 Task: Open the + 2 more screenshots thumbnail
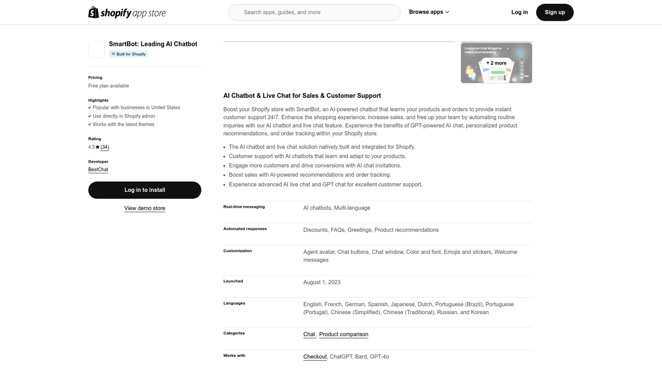tap(496, 63)
